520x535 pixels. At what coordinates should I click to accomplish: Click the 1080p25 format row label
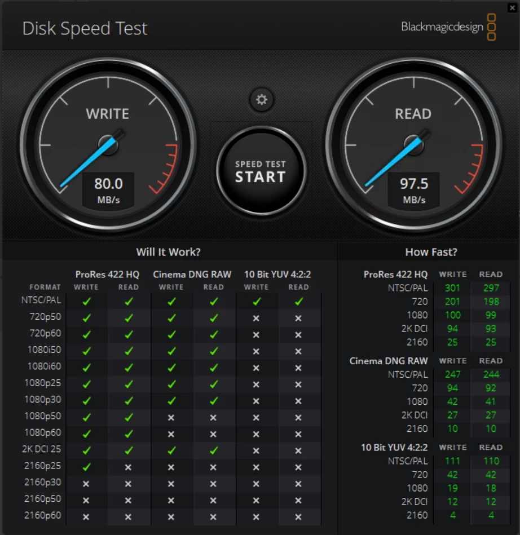pos(43,383)
